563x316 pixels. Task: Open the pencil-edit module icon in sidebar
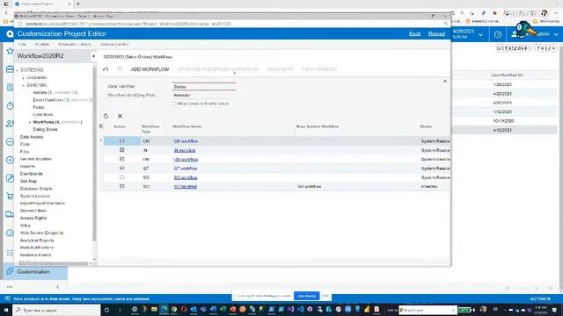10,178
